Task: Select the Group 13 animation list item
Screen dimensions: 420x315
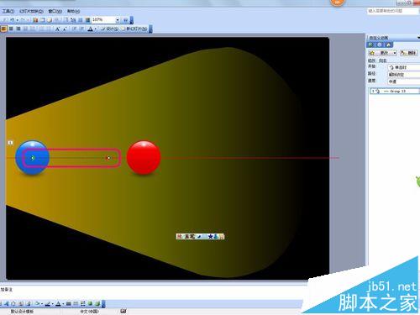Action: point(395,92)
